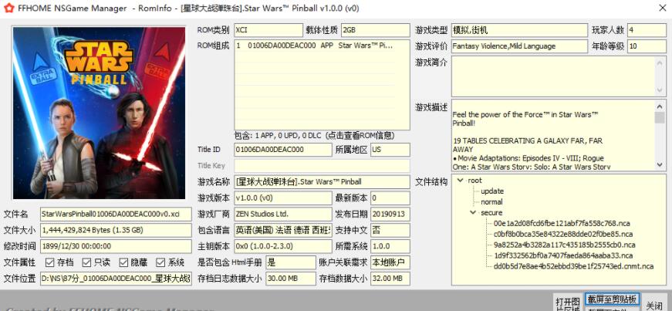Click the 文件大小 field 1,444,429,824 Bytes

116,230
